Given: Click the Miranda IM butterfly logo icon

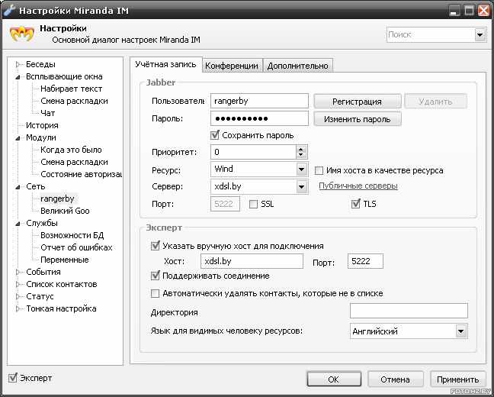Looking at the screenshot, I should point(22,34).
